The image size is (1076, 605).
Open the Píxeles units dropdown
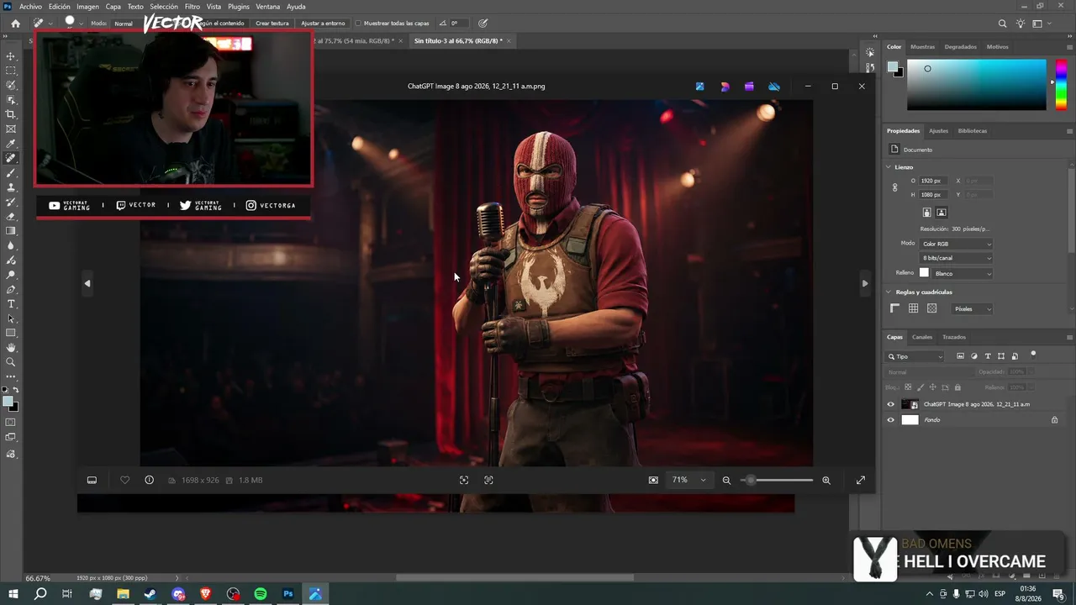coord(973,309)
